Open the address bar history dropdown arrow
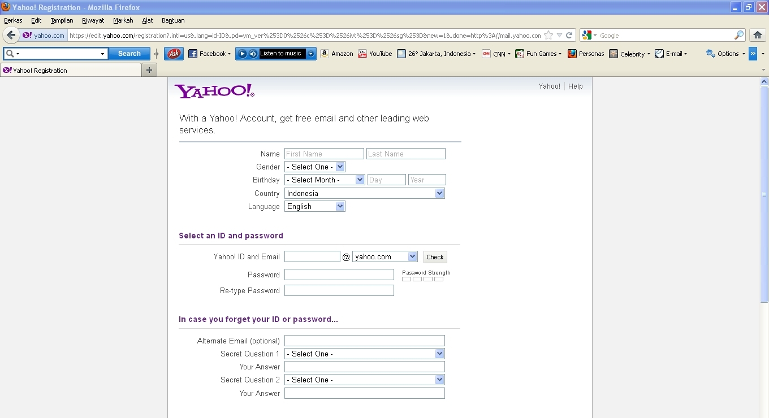 pyautogui.click(x=559, y=36)
